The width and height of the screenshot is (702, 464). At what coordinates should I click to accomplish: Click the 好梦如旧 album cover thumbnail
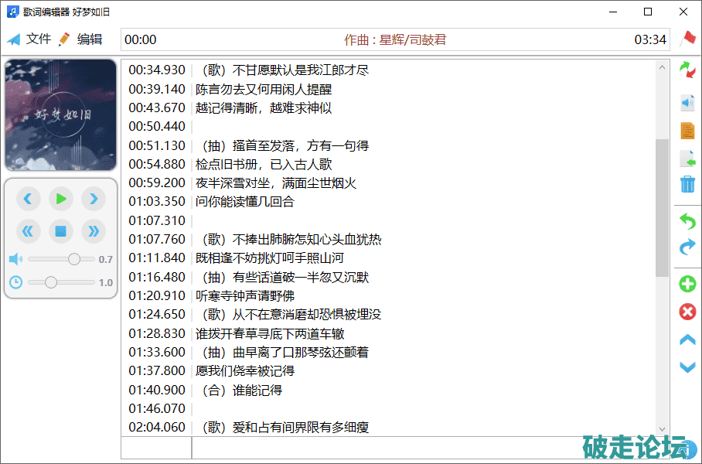60,115
